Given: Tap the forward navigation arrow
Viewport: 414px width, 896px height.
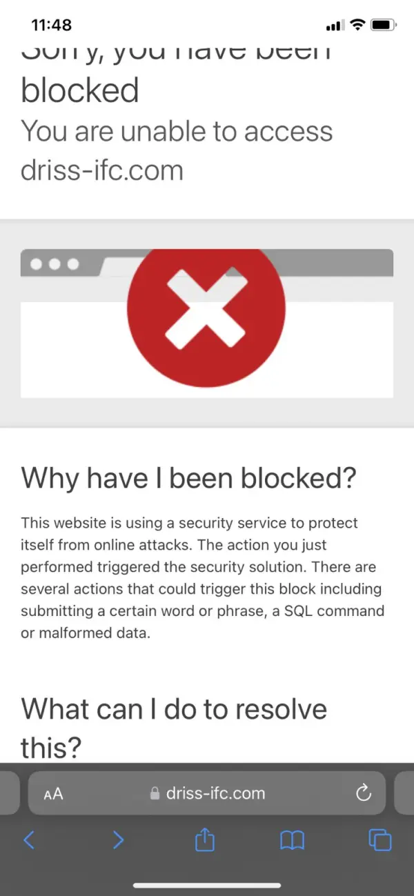Looking at the screenshot, I should tap(118, 839).
